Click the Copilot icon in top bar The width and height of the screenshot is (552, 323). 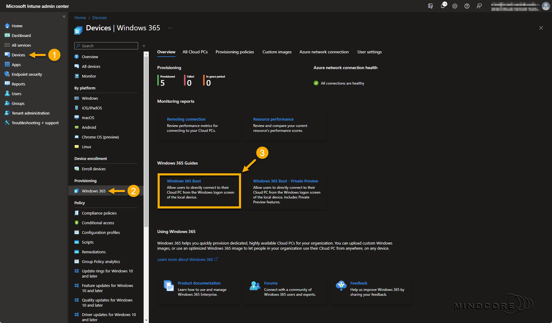431,6
